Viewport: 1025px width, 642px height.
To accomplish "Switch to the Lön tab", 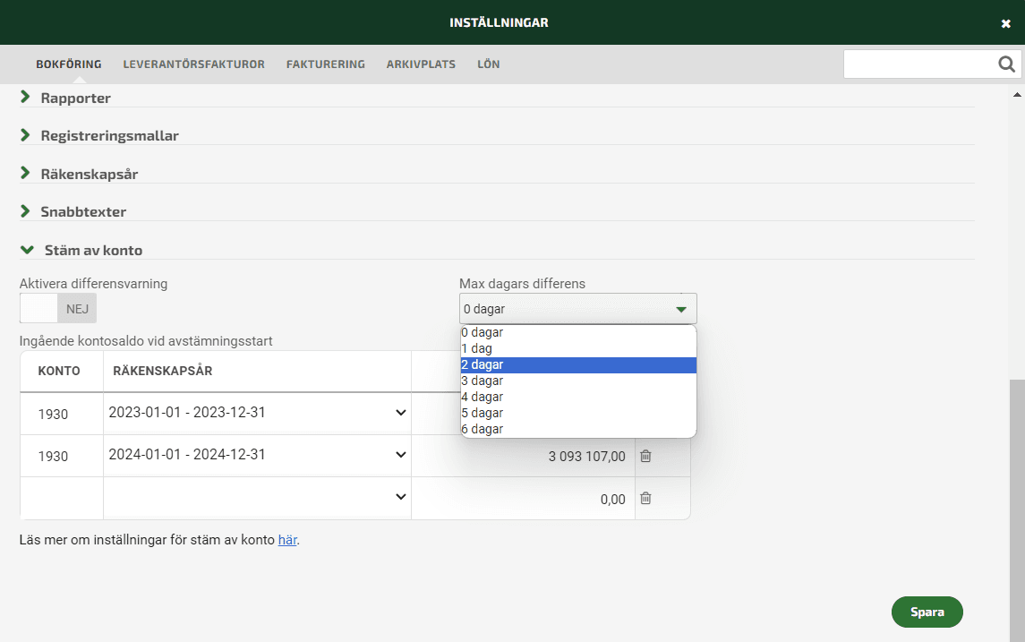I will (488, 64).
